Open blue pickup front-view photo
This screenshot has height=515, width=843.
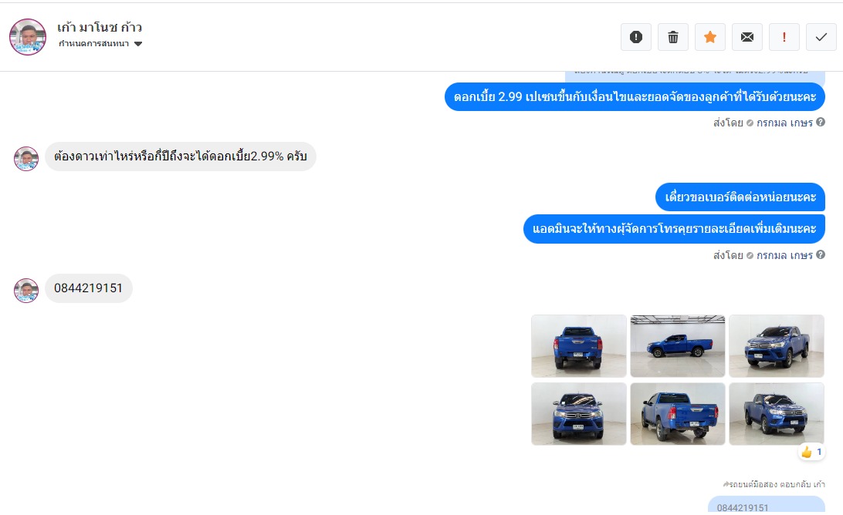[579, 414]
